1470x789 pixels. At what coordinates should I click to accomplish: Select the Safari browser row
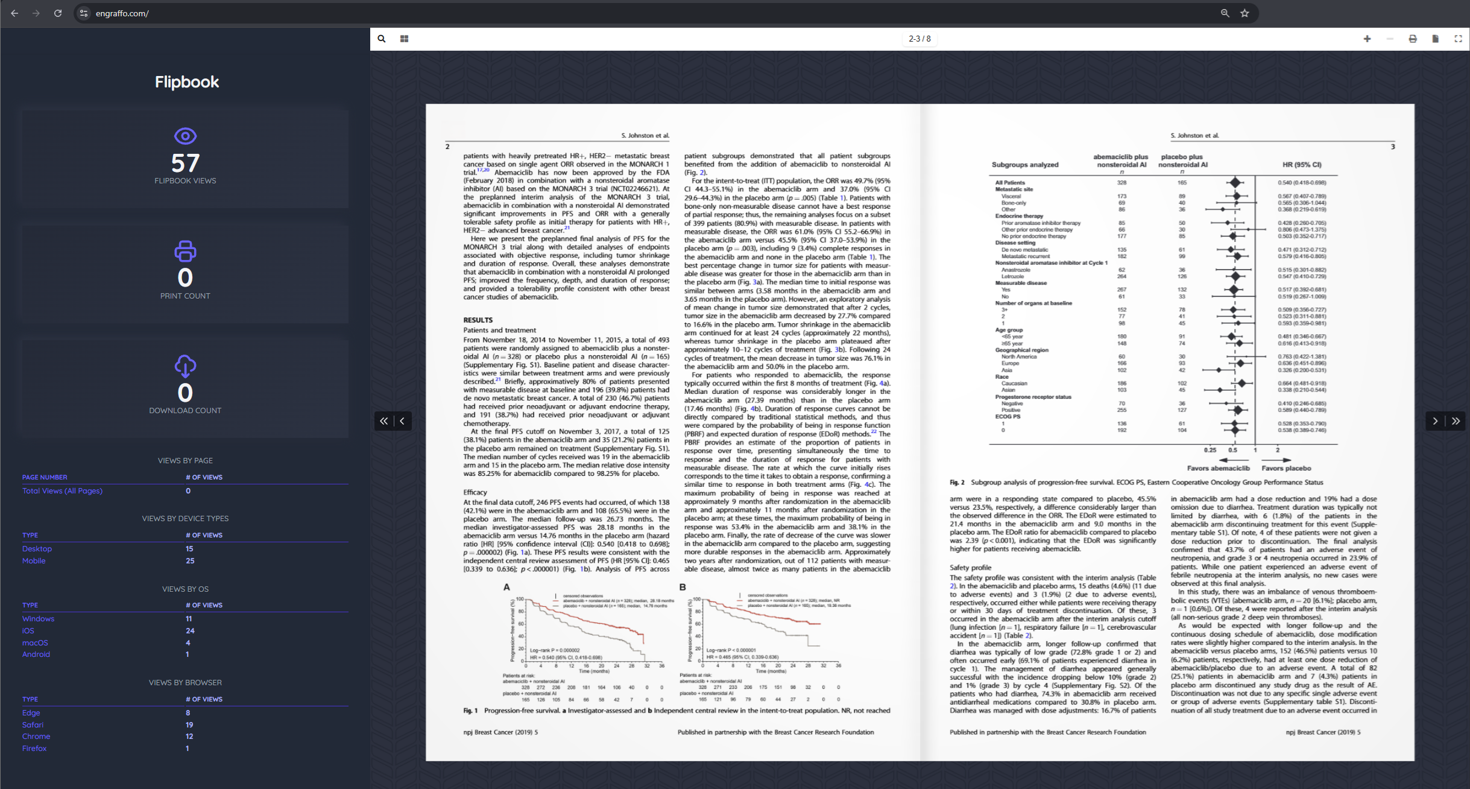coord(185,725)
